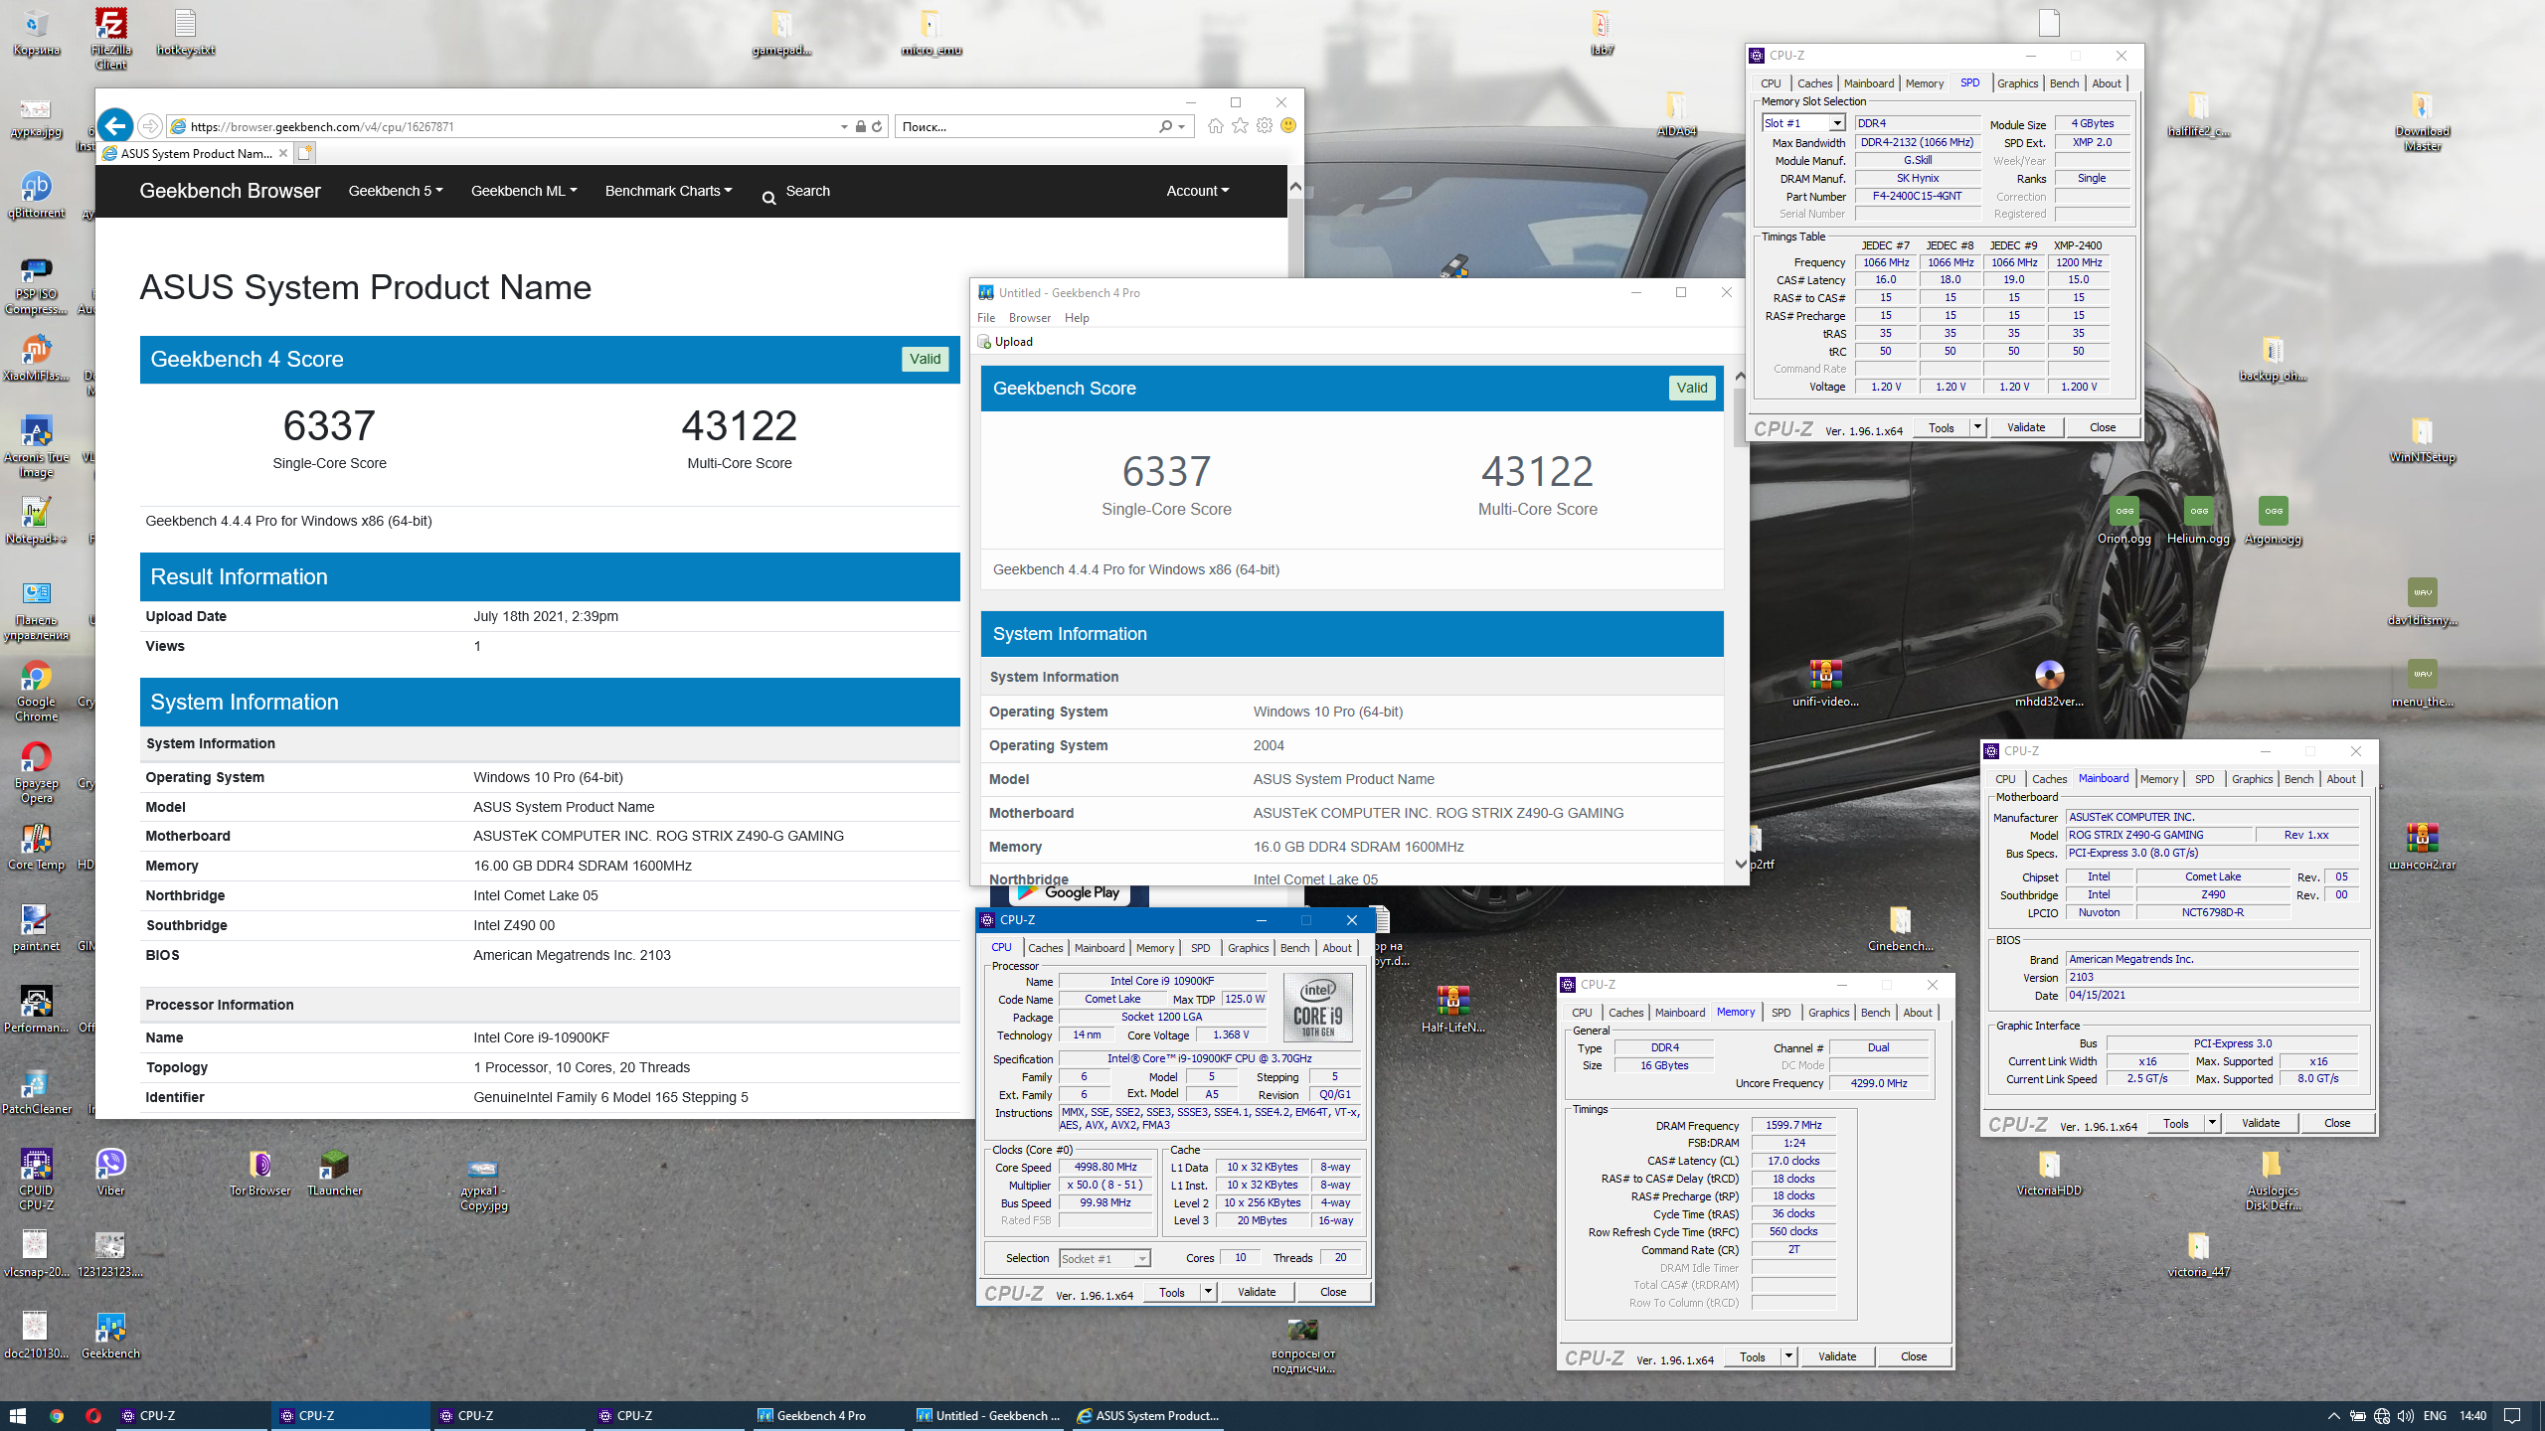
Task: Open the Geekbench Browser home link
Action: tap(230, 191)
